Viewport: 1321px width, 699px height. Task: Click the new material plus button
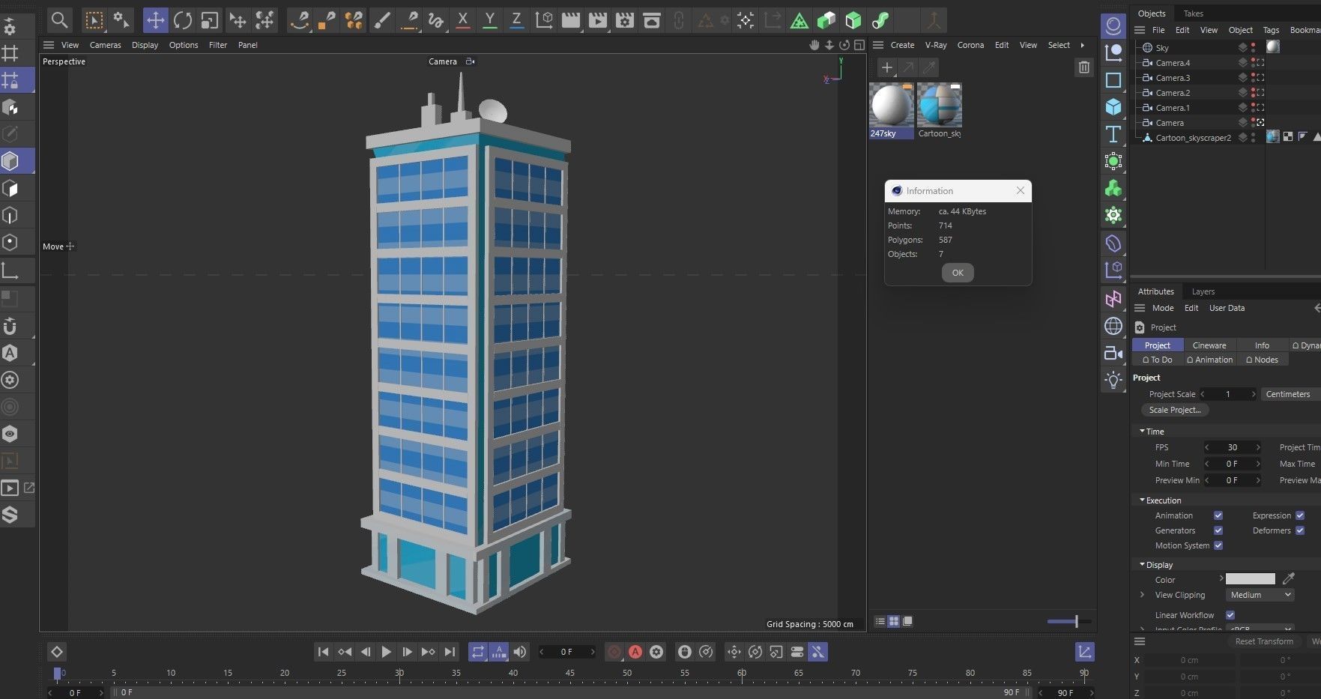click(x=887, y=67)
